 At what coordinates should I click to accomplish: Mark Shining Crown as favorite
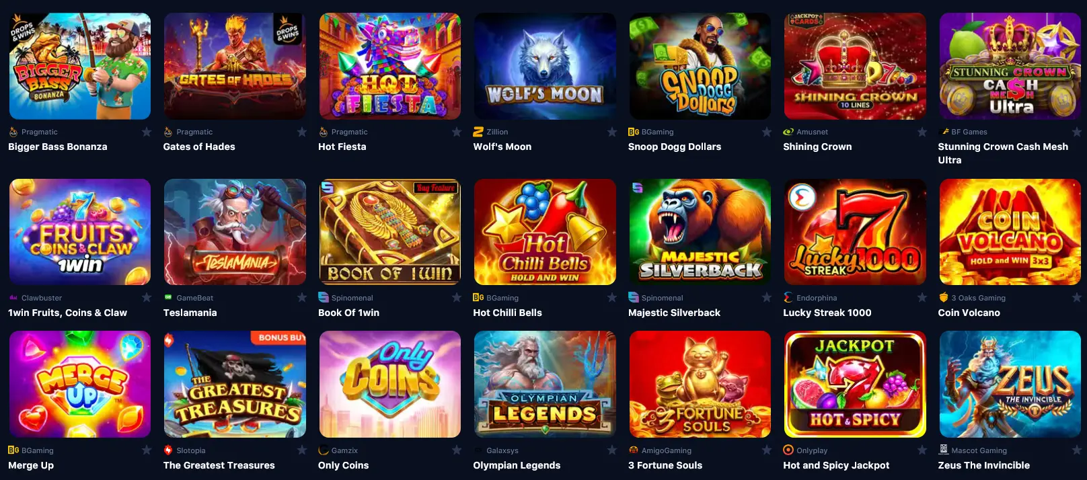pos(922,132)
